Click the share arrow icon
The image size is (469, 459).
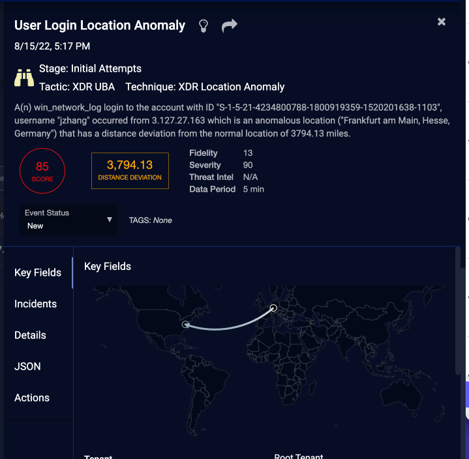230,25
